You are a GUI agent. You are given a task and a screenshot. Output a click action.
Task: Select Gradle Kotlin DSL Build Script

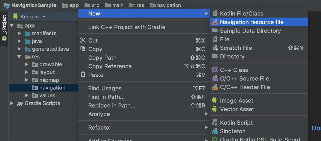tap(259, 139)
